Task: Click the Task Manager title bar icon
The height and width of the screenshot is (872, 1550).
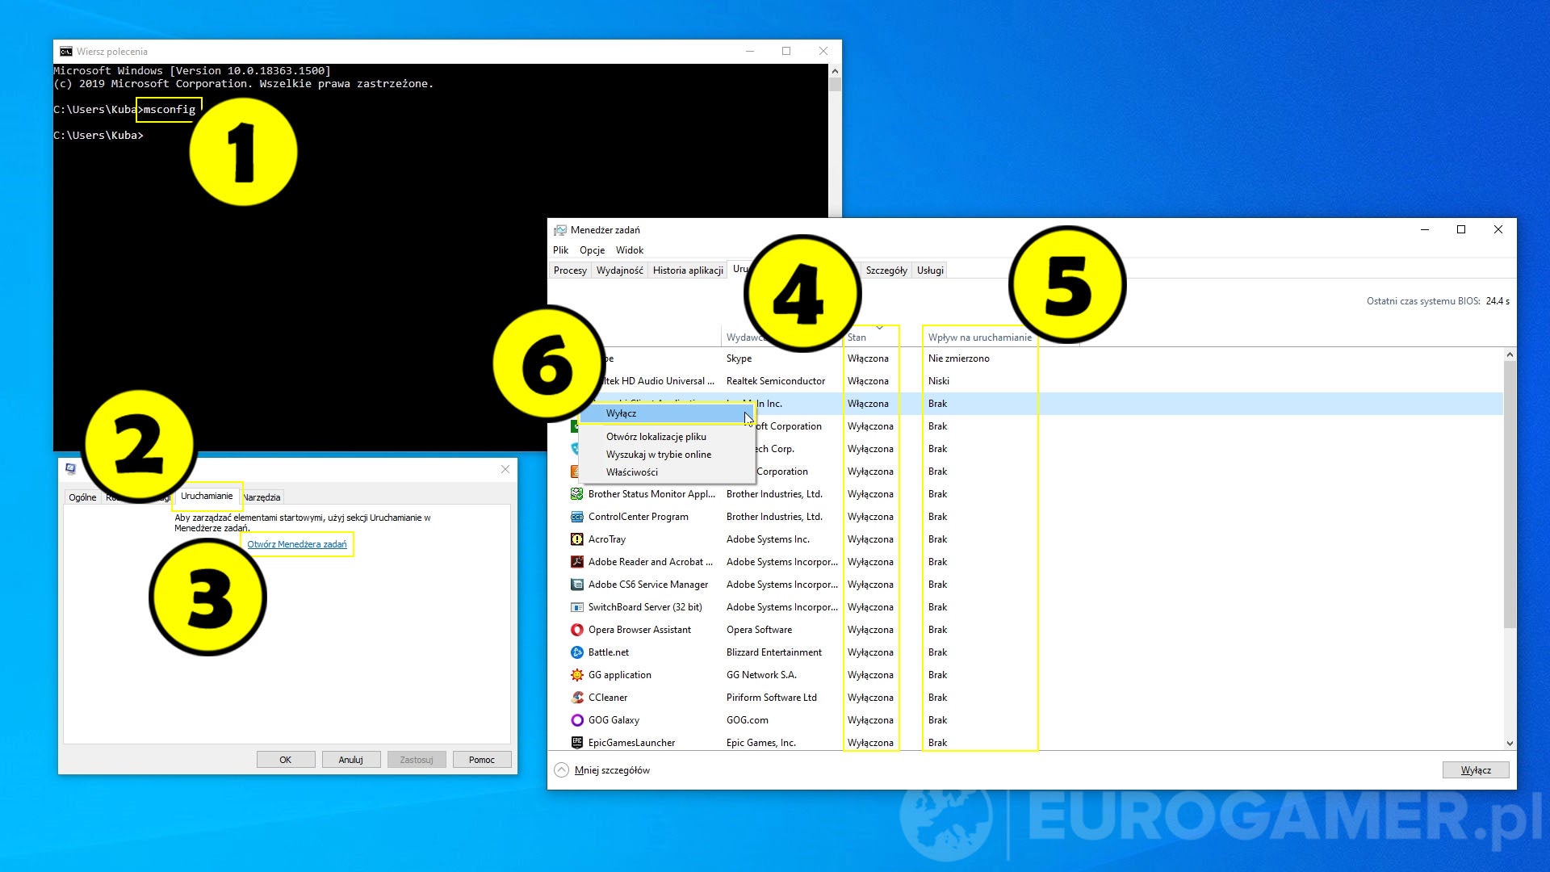Action: click(x=559, y=230)
